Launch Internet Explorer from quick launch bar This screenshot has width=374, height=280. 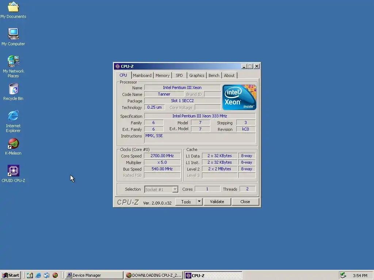pos(38,275)
